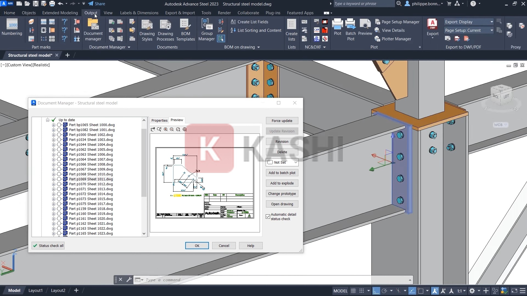Open the Extended Modeling ribbon tab
This screenshot has width=527, height=296.
click(60, 13)
